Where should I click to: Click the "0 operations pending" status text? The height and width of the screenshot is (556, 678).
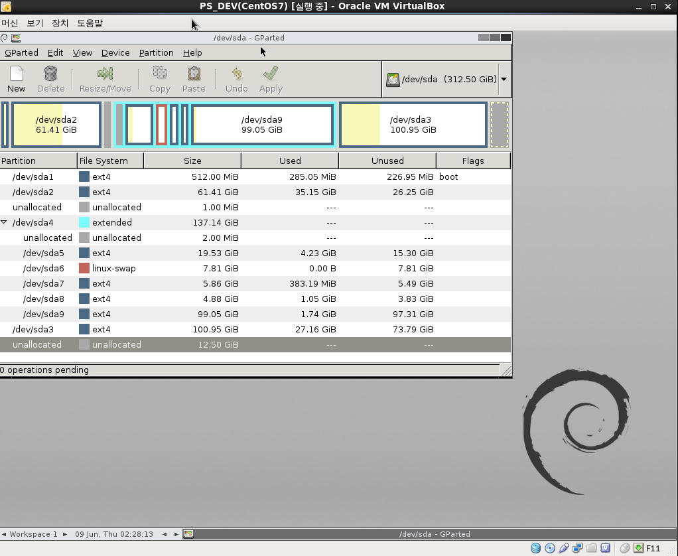pyautogui.click(x=44, y=370)
